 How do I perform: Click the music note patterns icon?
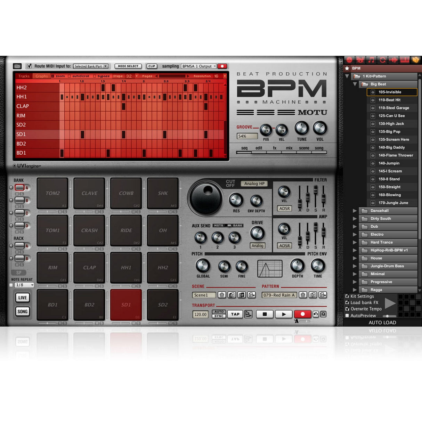[x=371, y=59]
